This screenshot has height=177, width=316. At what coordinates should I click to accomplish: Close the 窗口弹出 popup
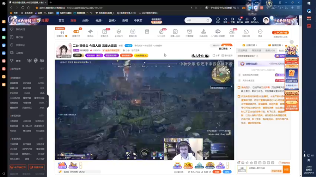pyautogui.click(x=230, y=48)
